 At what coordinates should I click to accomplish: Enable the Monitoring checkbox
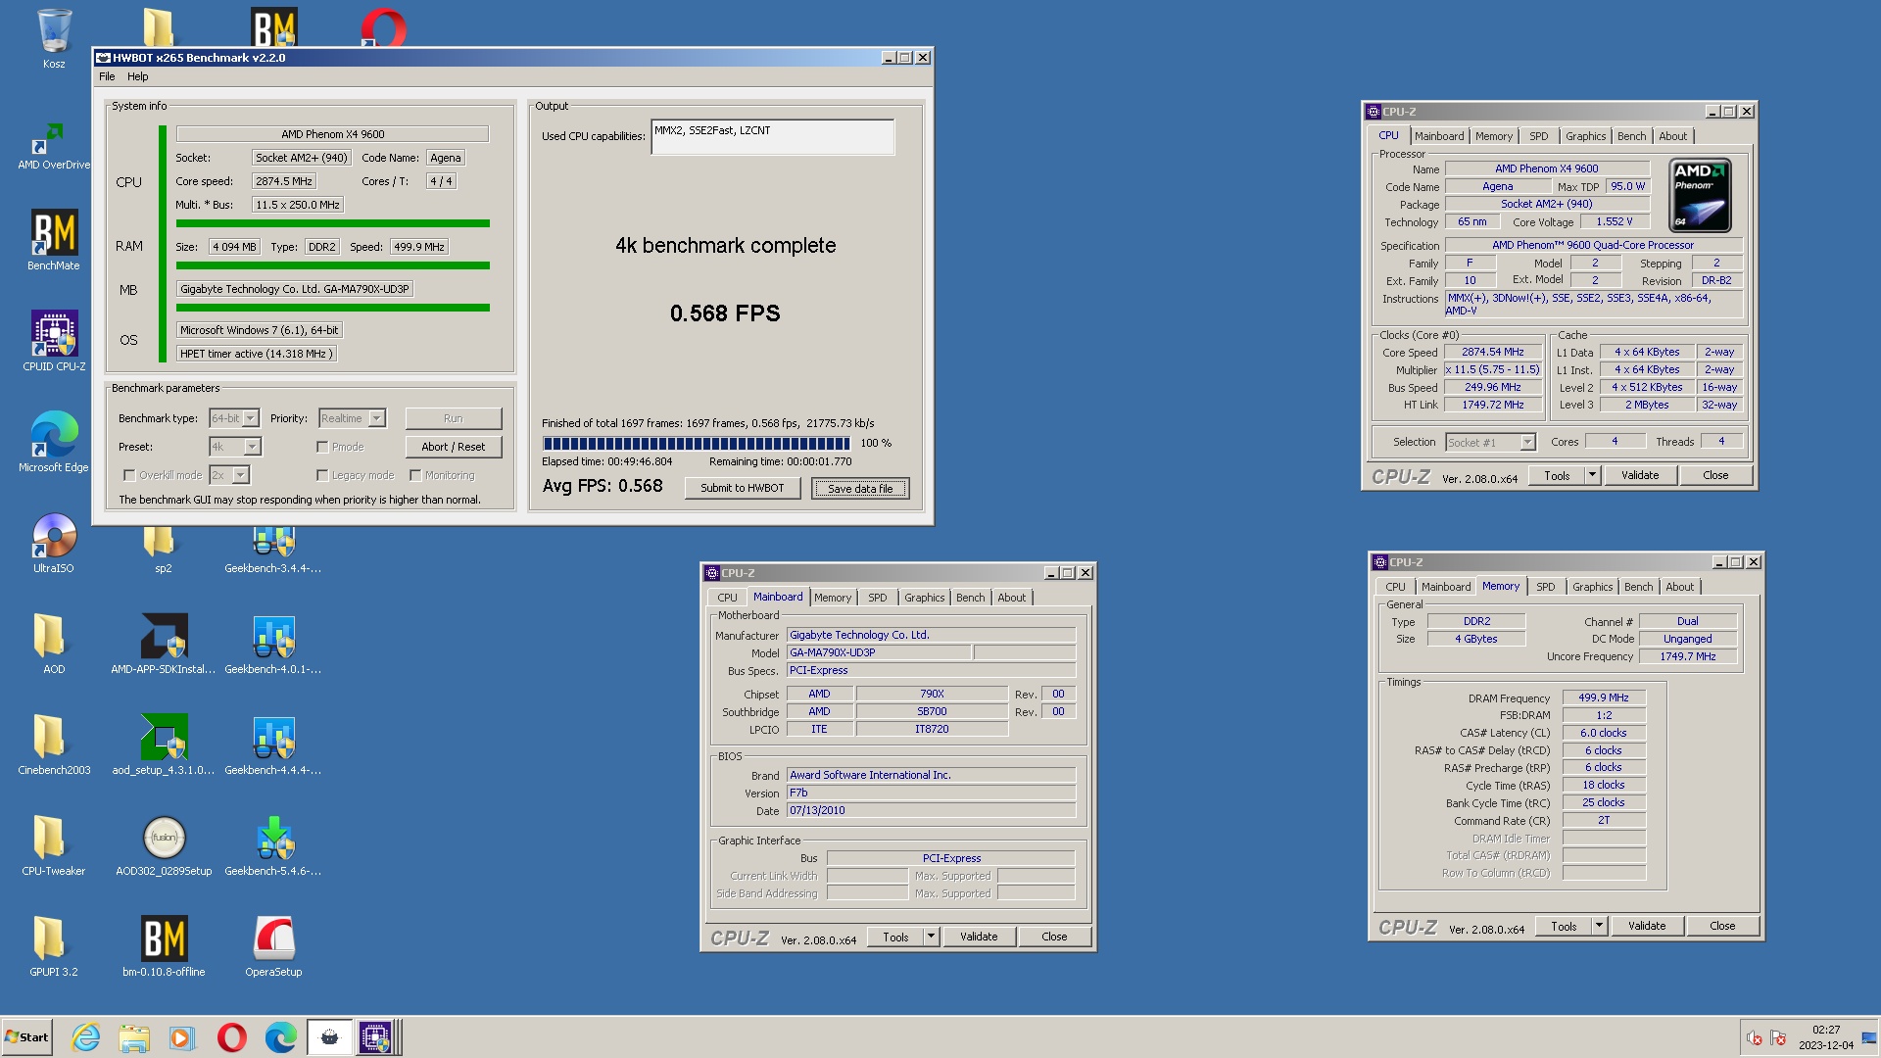(415, 475)
